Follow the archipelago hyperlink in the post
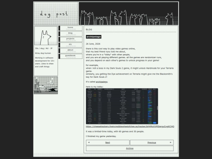The width and height of the screenshot is (212, 159). coord(102,82)
